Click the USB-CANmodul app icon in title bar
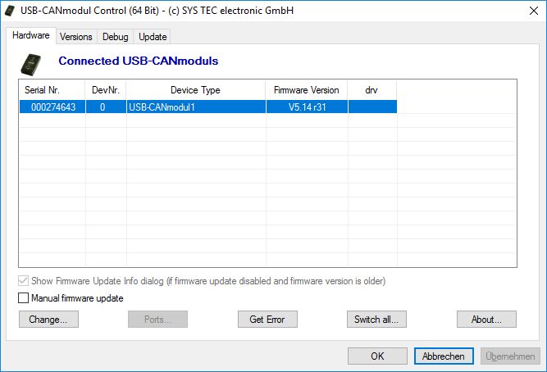547x372 pixels. (x=10, y=11)
